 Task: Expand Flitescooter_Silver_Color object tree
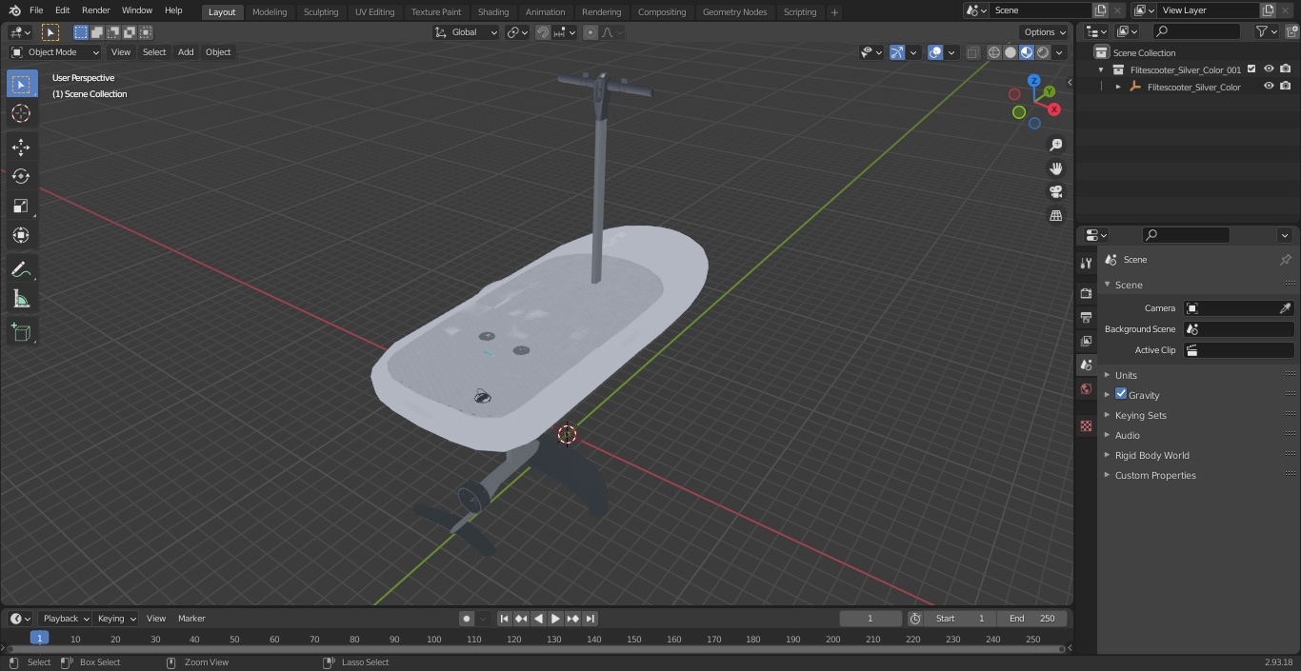coord(1118,87)
